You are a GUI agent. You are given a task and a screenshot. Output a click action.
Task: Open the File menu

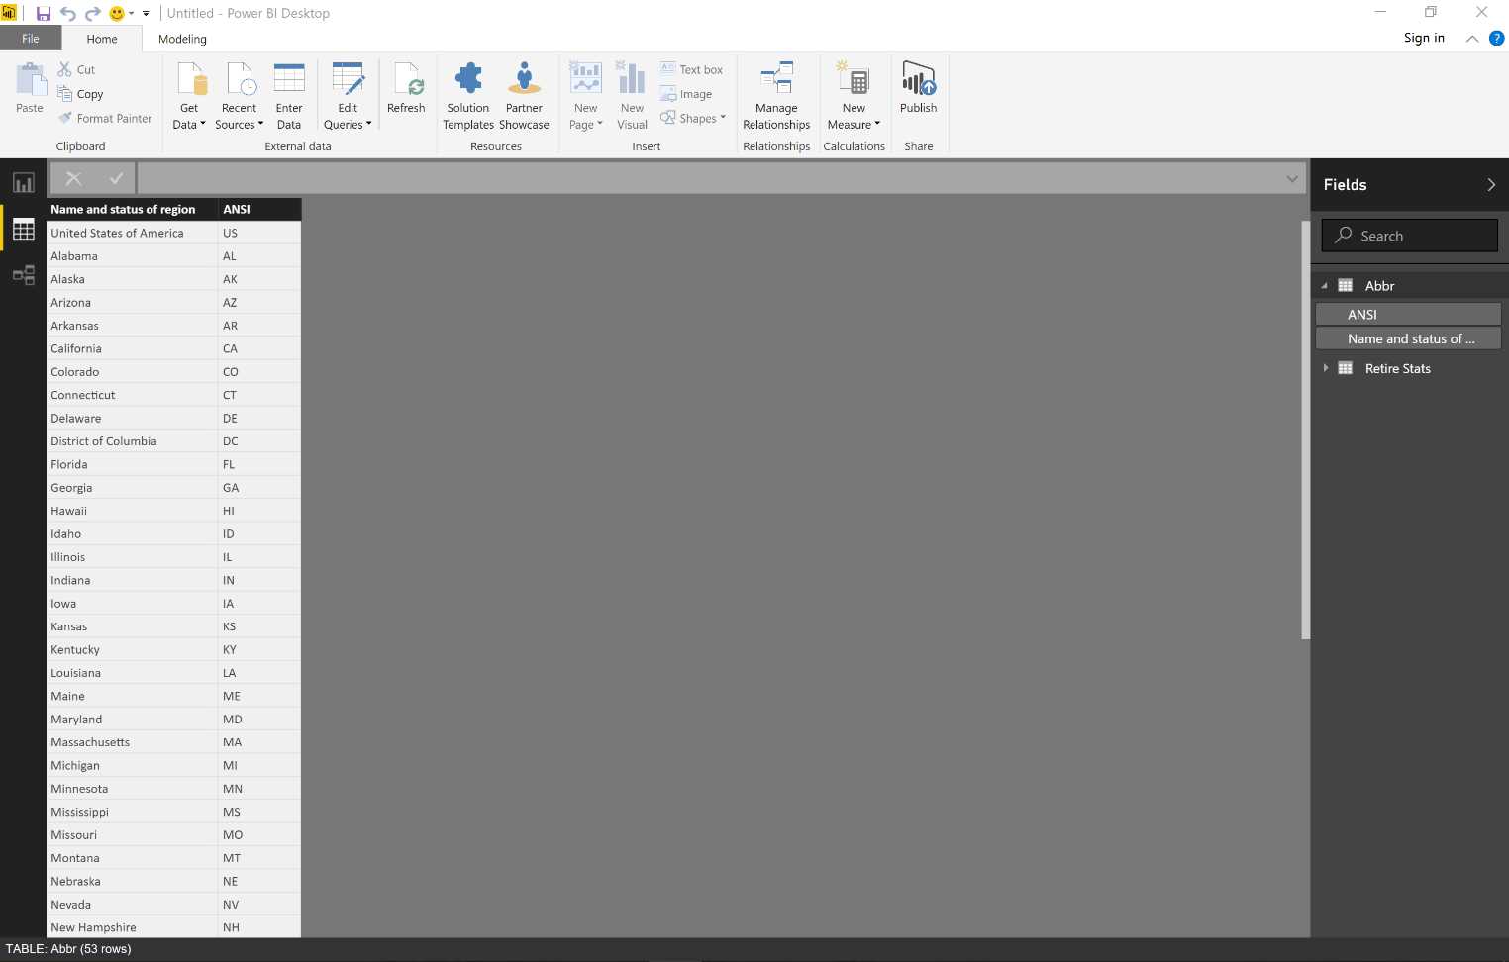click(x=31, y=39)
